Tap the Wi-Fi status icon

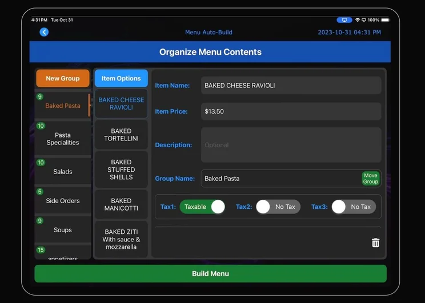coord(357,20)
